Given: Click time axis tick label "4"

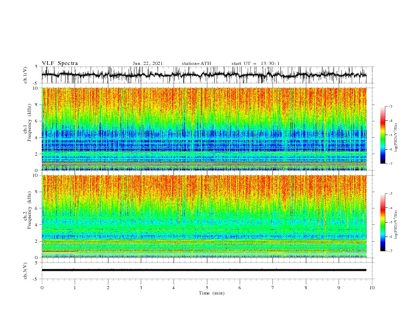Looking at the screenshot, I should pyautogui.click(x=174, y=288).
